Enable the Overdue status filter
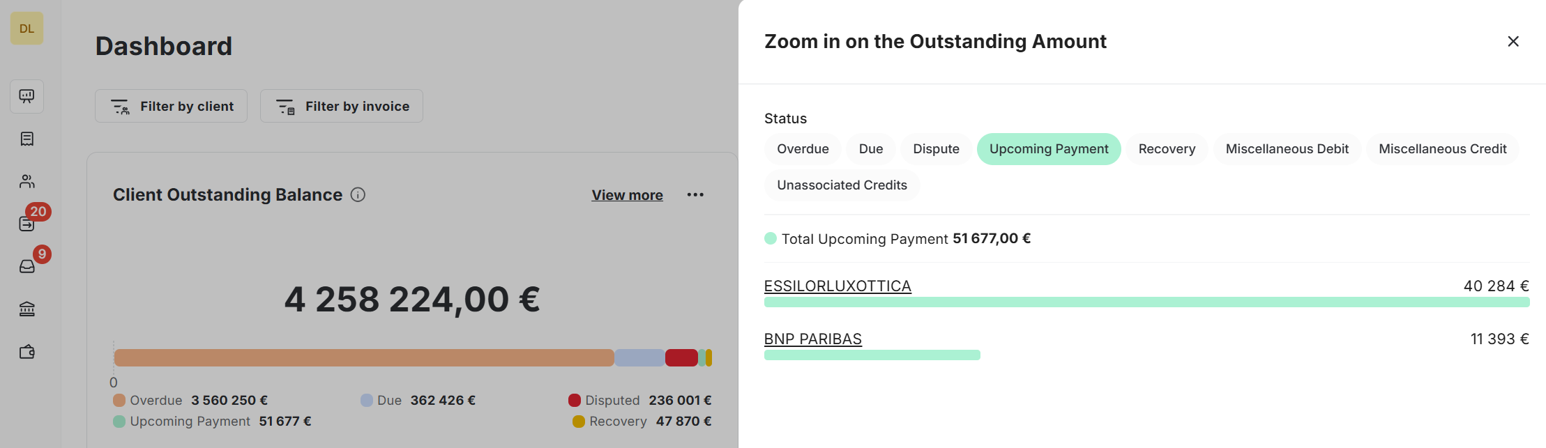 click(x=803, y=148)
